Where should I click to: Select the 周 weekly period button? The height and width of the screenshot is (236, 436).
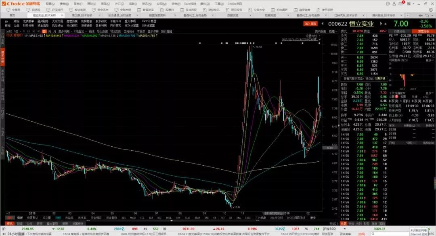coord(50,32)
